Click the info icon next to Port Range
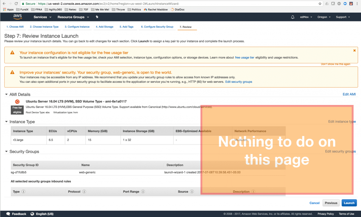 143,191
